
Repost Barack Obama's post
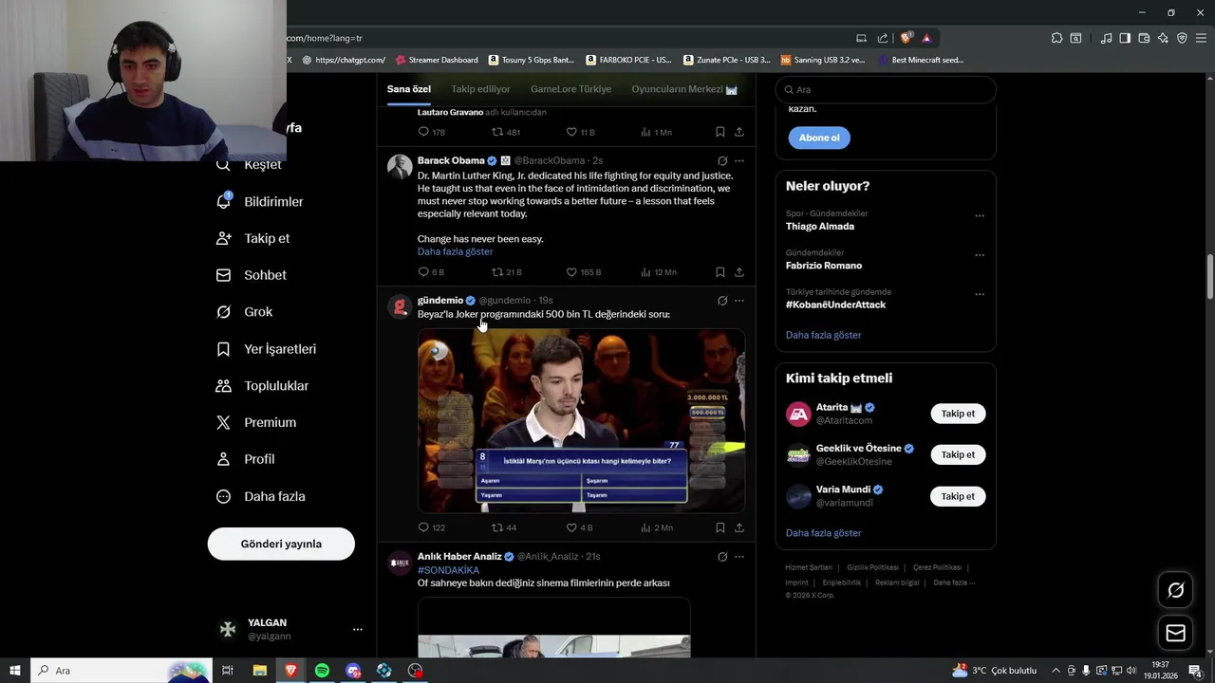coord(507,272)
